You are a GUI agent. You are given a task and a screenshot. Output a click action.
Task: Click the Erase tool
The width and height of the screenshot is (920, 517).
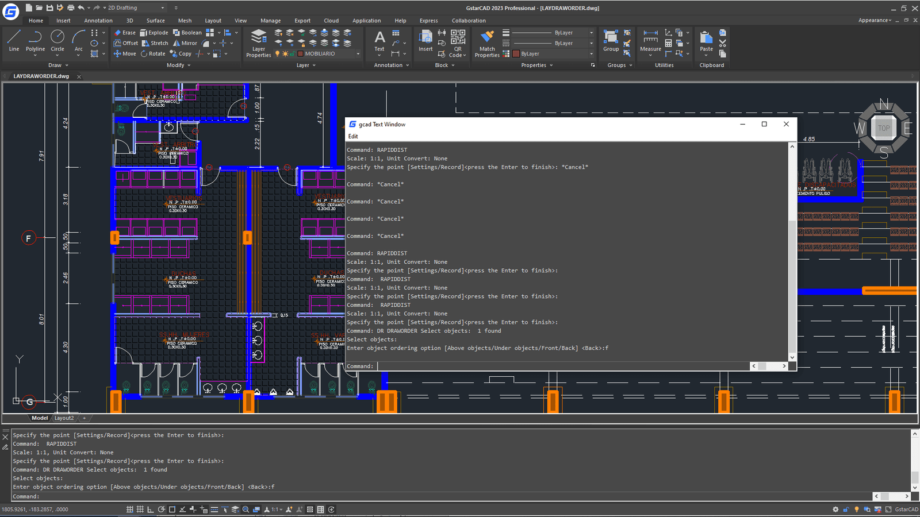click(125, 33)
